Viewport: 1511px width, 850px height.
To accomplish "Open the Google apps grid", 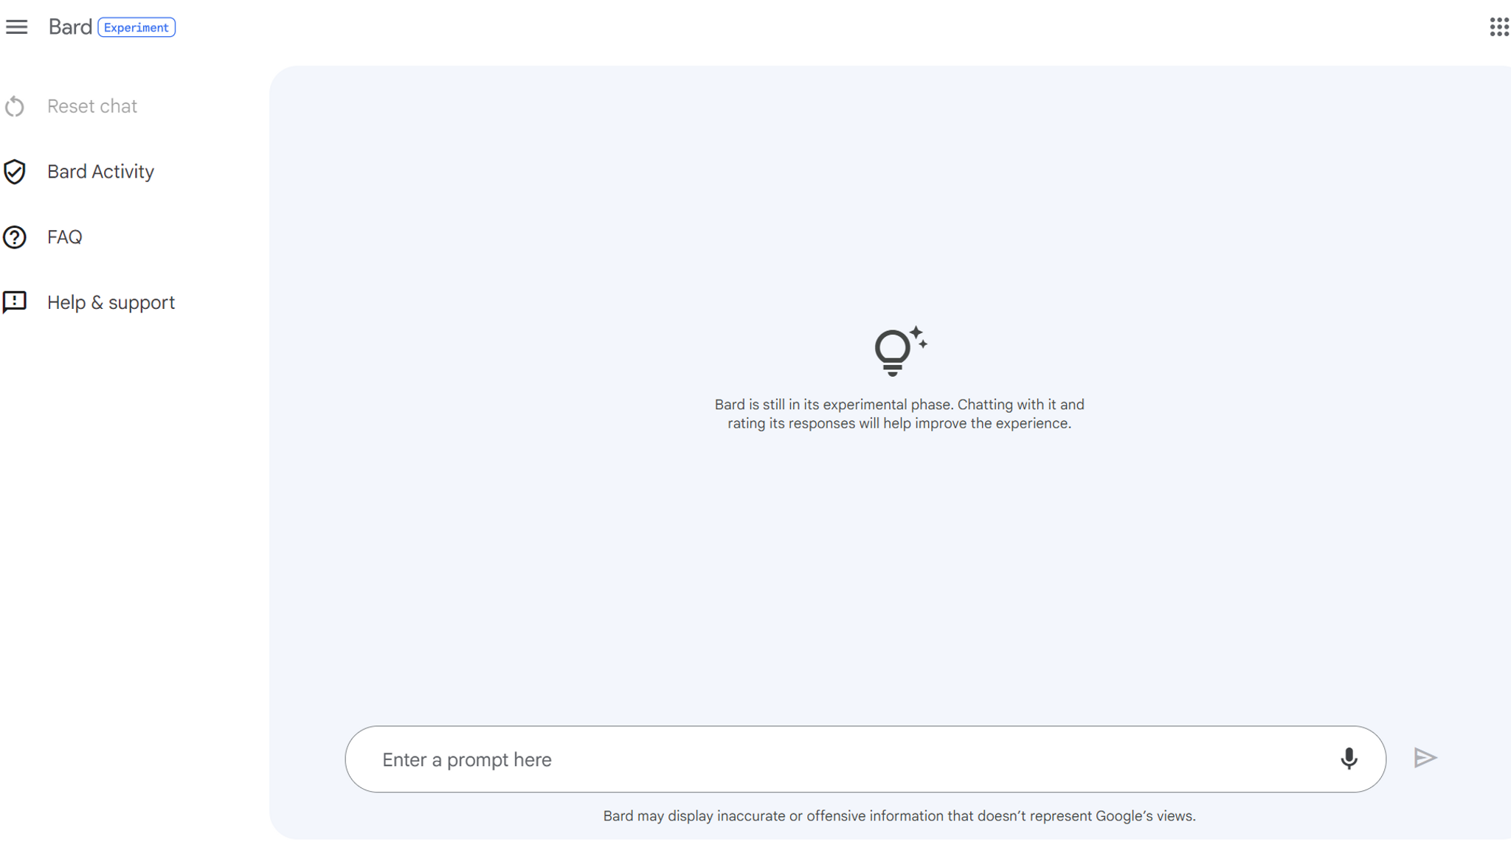I will click(1498, 27).
